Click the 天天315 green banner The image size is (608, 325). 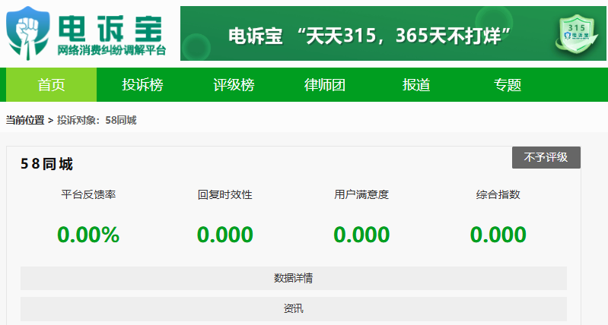pyautogui.click(x=393, y=33)
